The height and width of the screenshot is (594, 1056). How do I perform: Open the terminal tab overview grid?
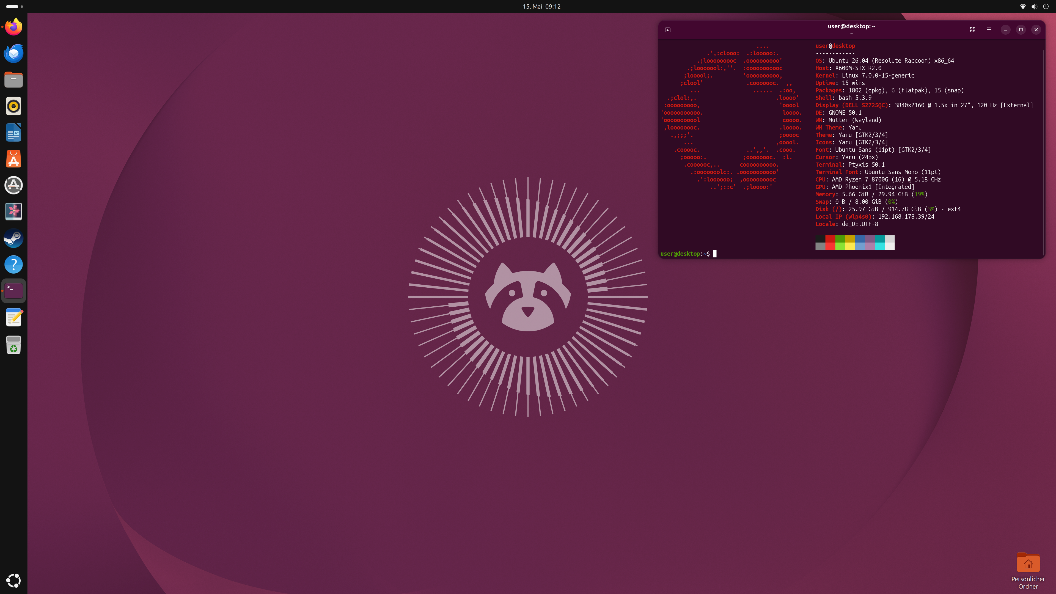972,29
